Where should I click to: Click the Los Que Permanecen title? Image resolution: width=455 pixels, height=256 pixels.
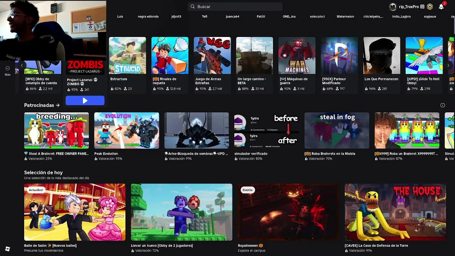(x=381, y=79)
